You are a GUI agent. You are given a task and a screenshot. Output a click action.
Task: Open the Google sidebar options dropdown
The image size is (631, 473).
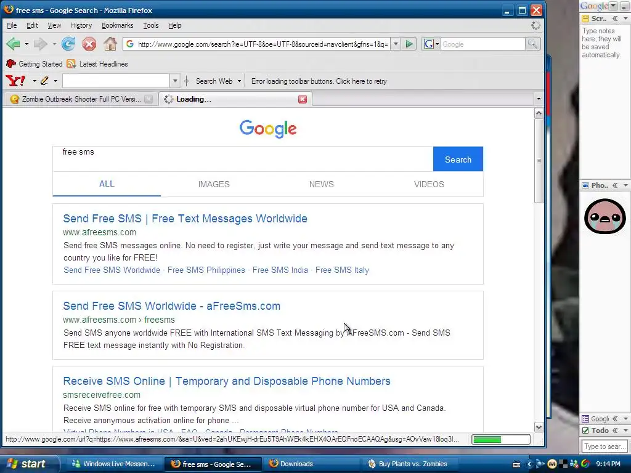coord(613,6)
